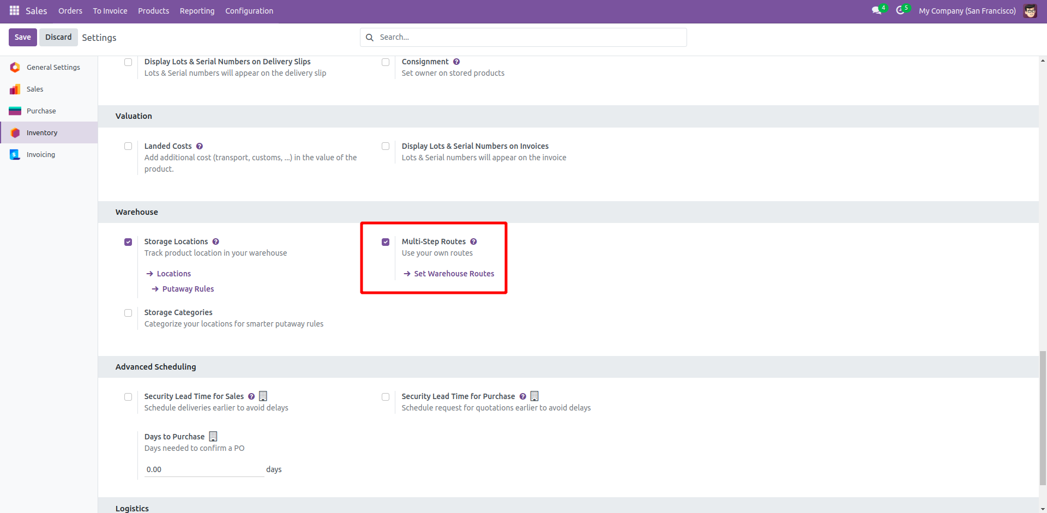The height and width of the screenshot is (513, 1047).
Task: Click company icon beside Days to Purchase
Action: 213,437
